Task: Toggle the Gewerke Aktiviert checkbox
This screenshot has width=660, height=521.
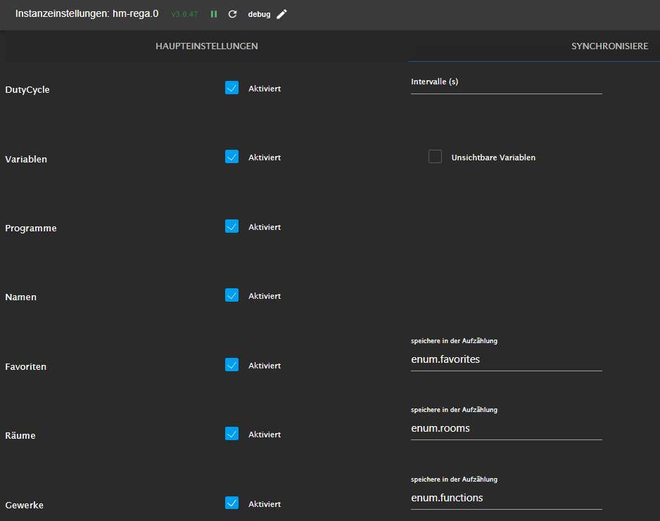Action: point(232,503)
